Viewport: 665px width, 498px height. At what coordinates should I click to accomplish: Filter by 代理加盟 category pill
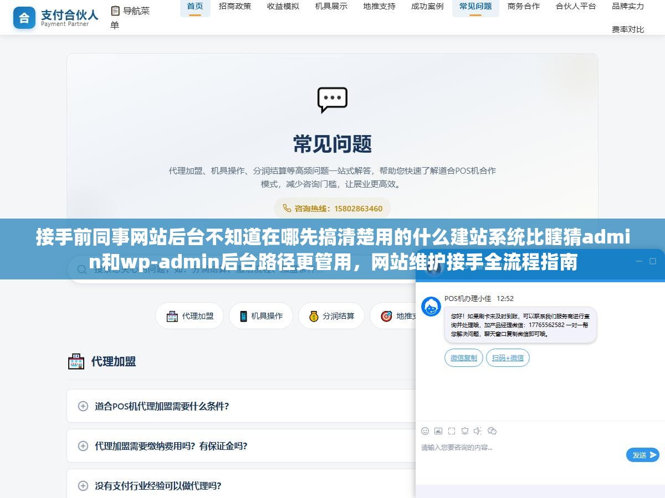tap(190, 316)
